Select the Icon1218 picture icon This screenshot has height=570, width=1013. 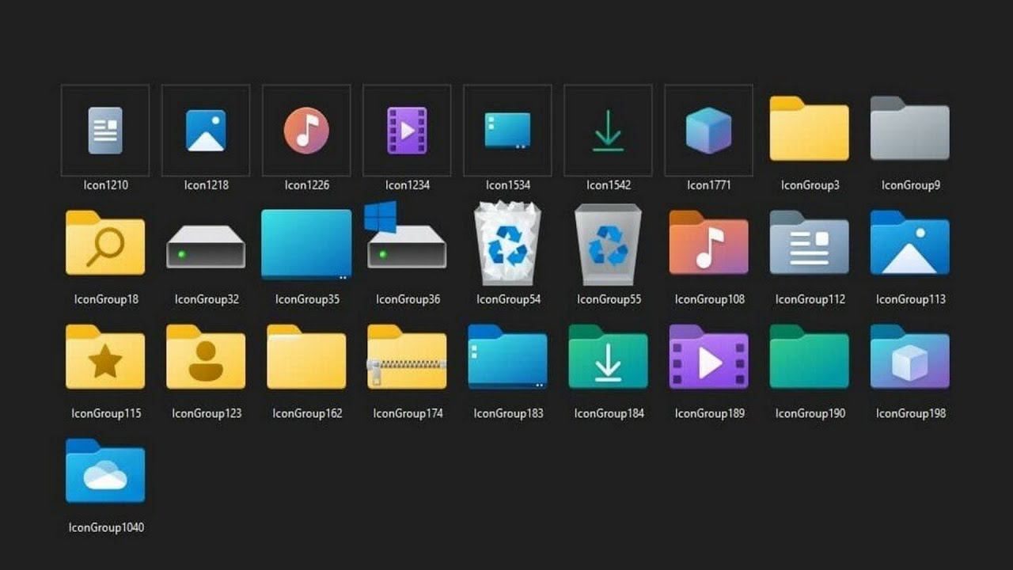click(206, 131)
